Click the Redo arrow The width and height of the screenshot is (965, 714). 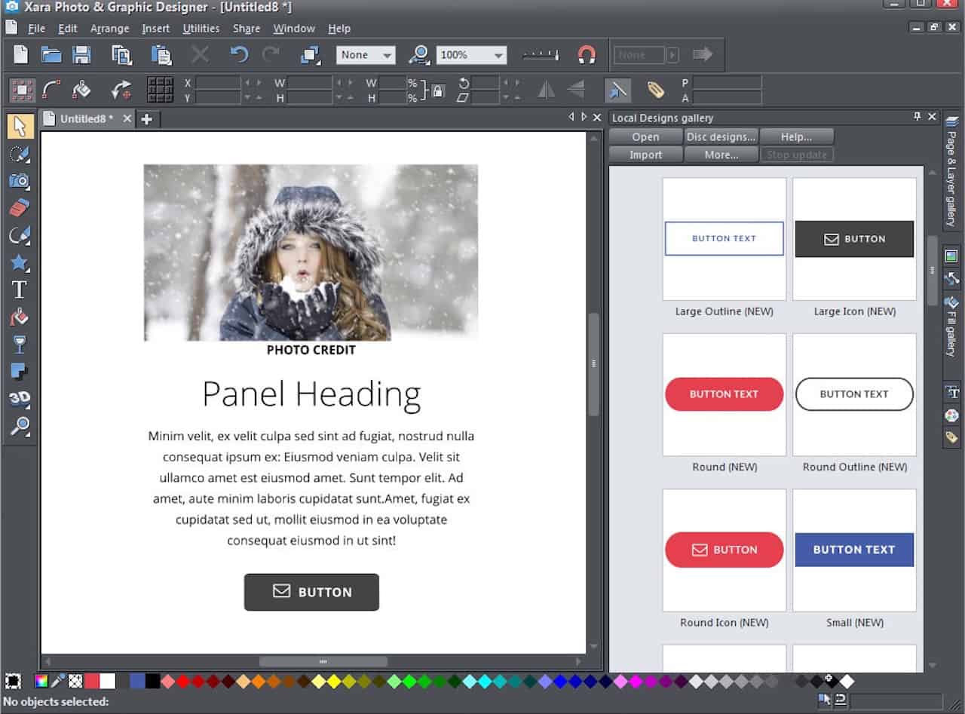click(x=271, y=54)
